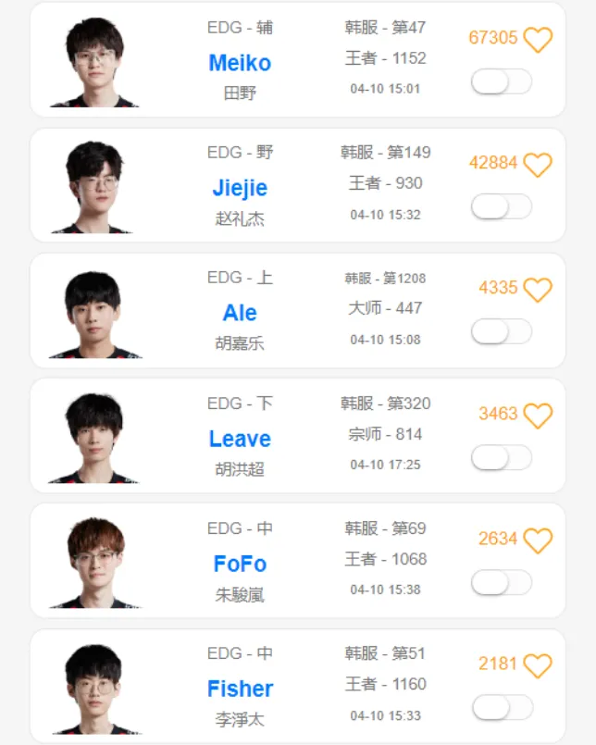596x745 pixels.
Task: Like Fisher via the heart icon
Action: 538,665
